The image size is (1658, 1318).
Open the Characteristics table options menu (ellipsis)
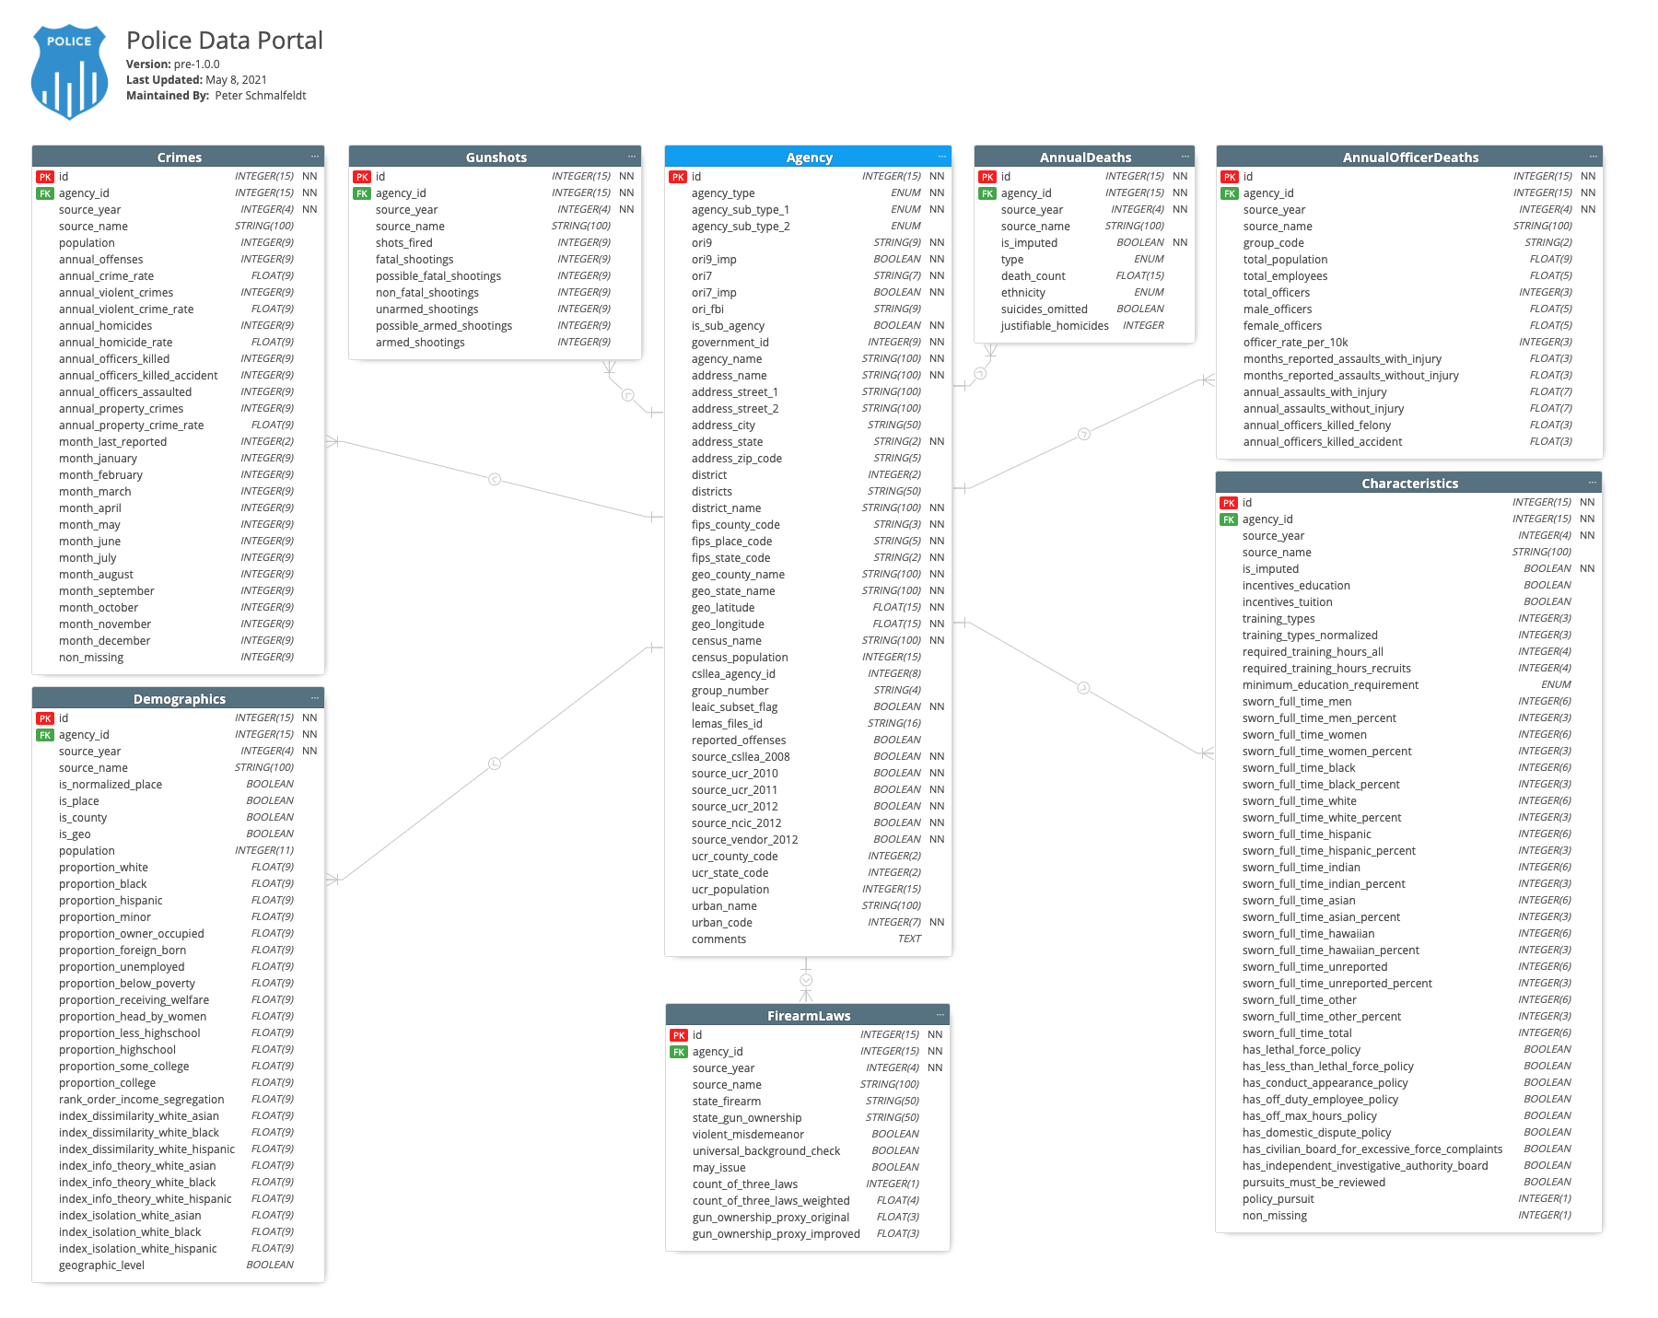tap(1593, 483)
